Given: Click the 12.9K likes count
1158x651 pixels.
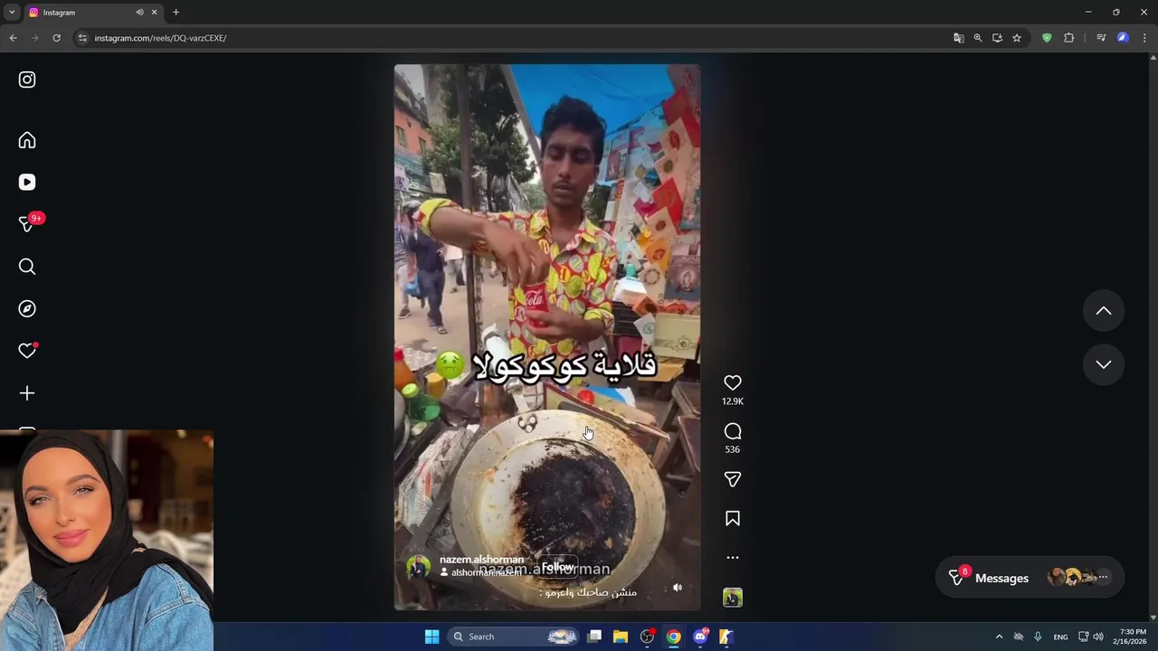Looking at the screenshot, I should pos(733,401).
